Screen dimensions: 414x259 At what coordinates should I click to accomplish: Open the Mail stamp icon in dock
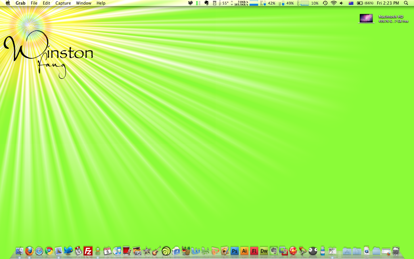pyautogui.click(x=59, y=251)
